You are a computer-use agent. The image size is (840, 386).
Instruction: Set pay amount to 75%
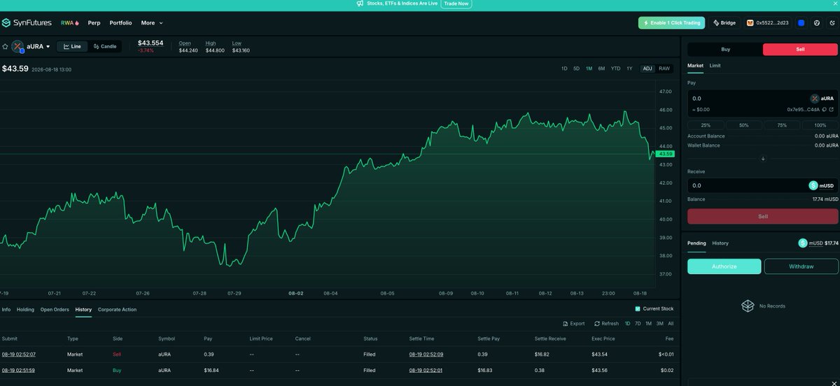coord(782,125)
